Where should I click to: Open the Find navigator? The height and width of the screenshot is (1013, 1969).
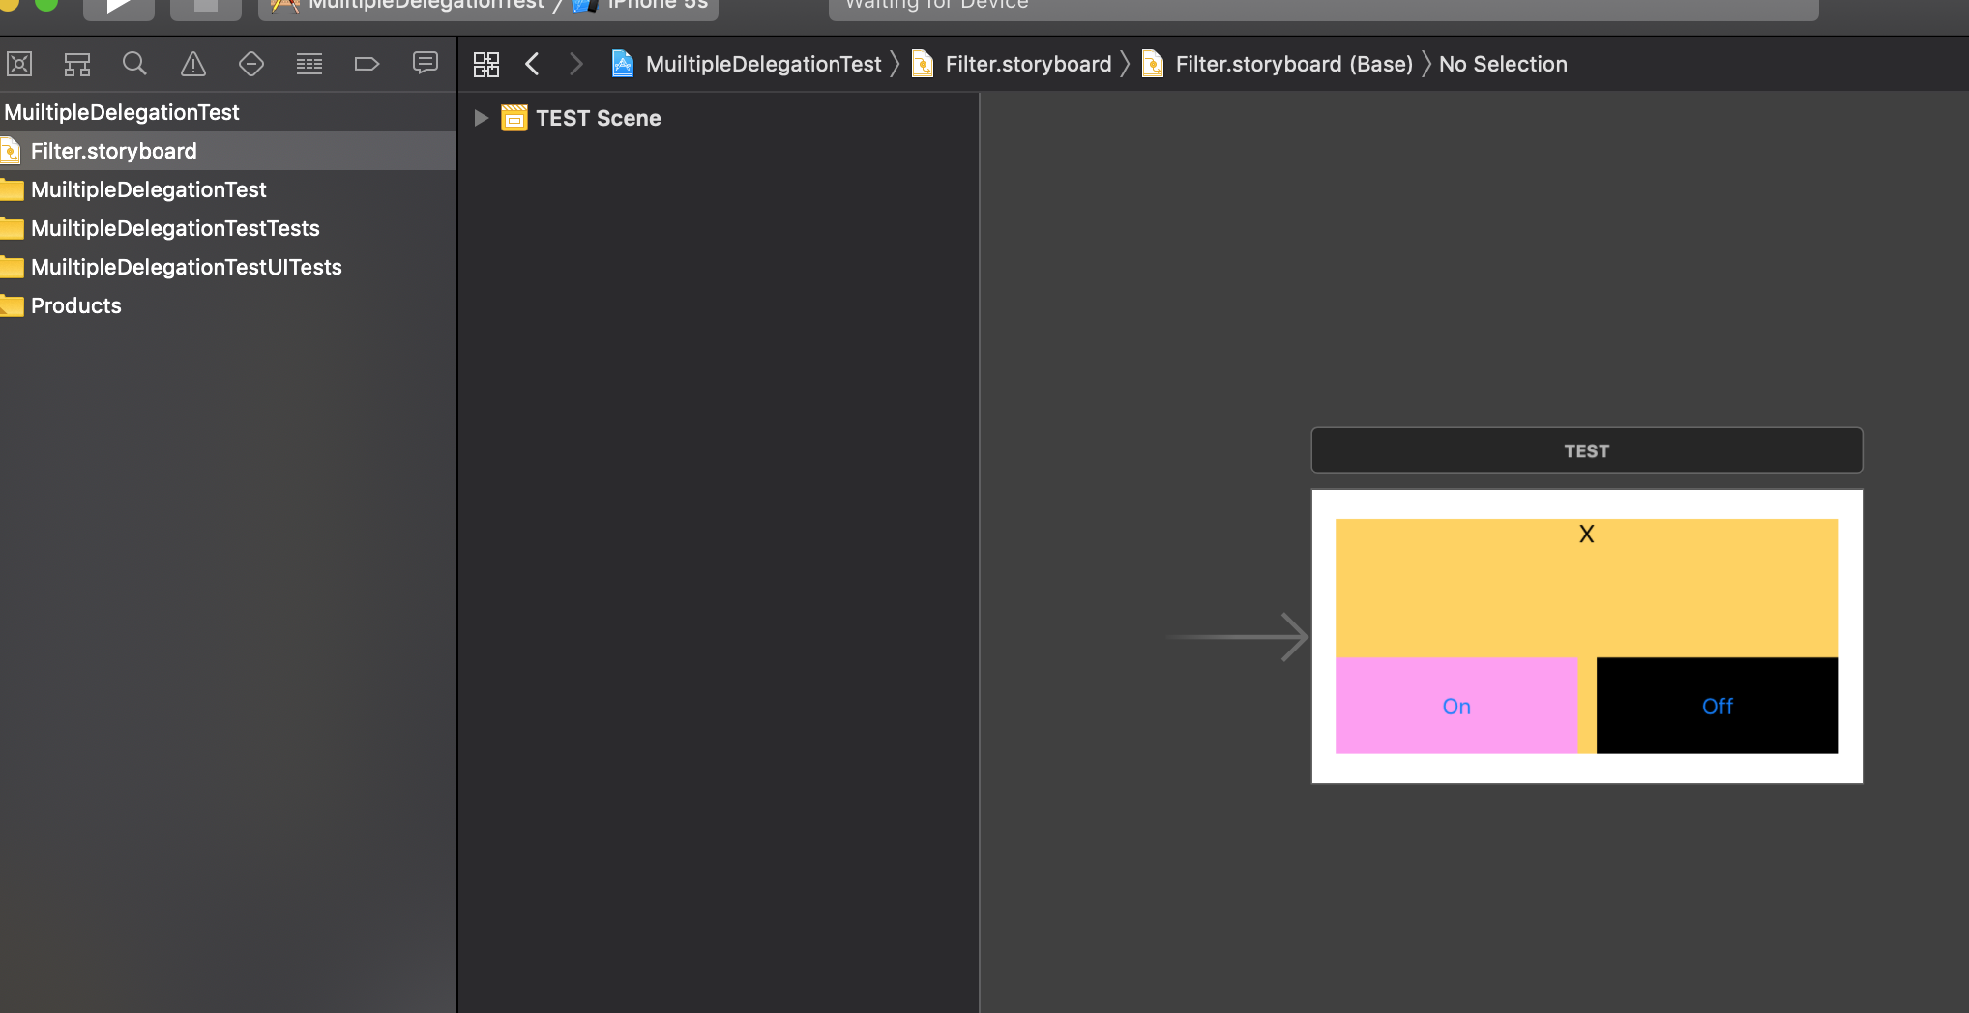click(134, 64)
